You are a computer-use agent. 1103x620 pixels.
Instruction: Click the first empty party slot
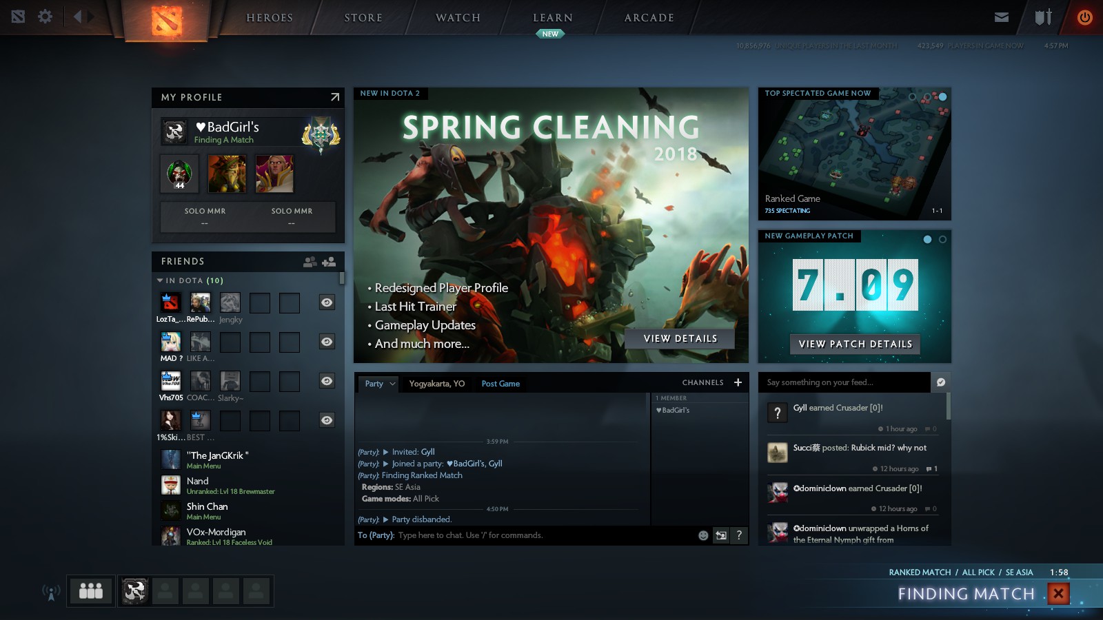point(165,591)
